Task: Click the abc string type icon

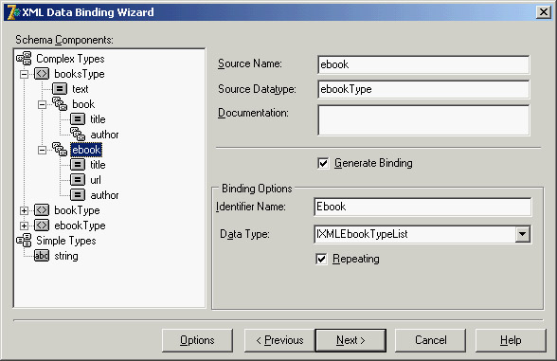Action: [x=42, y=256]
